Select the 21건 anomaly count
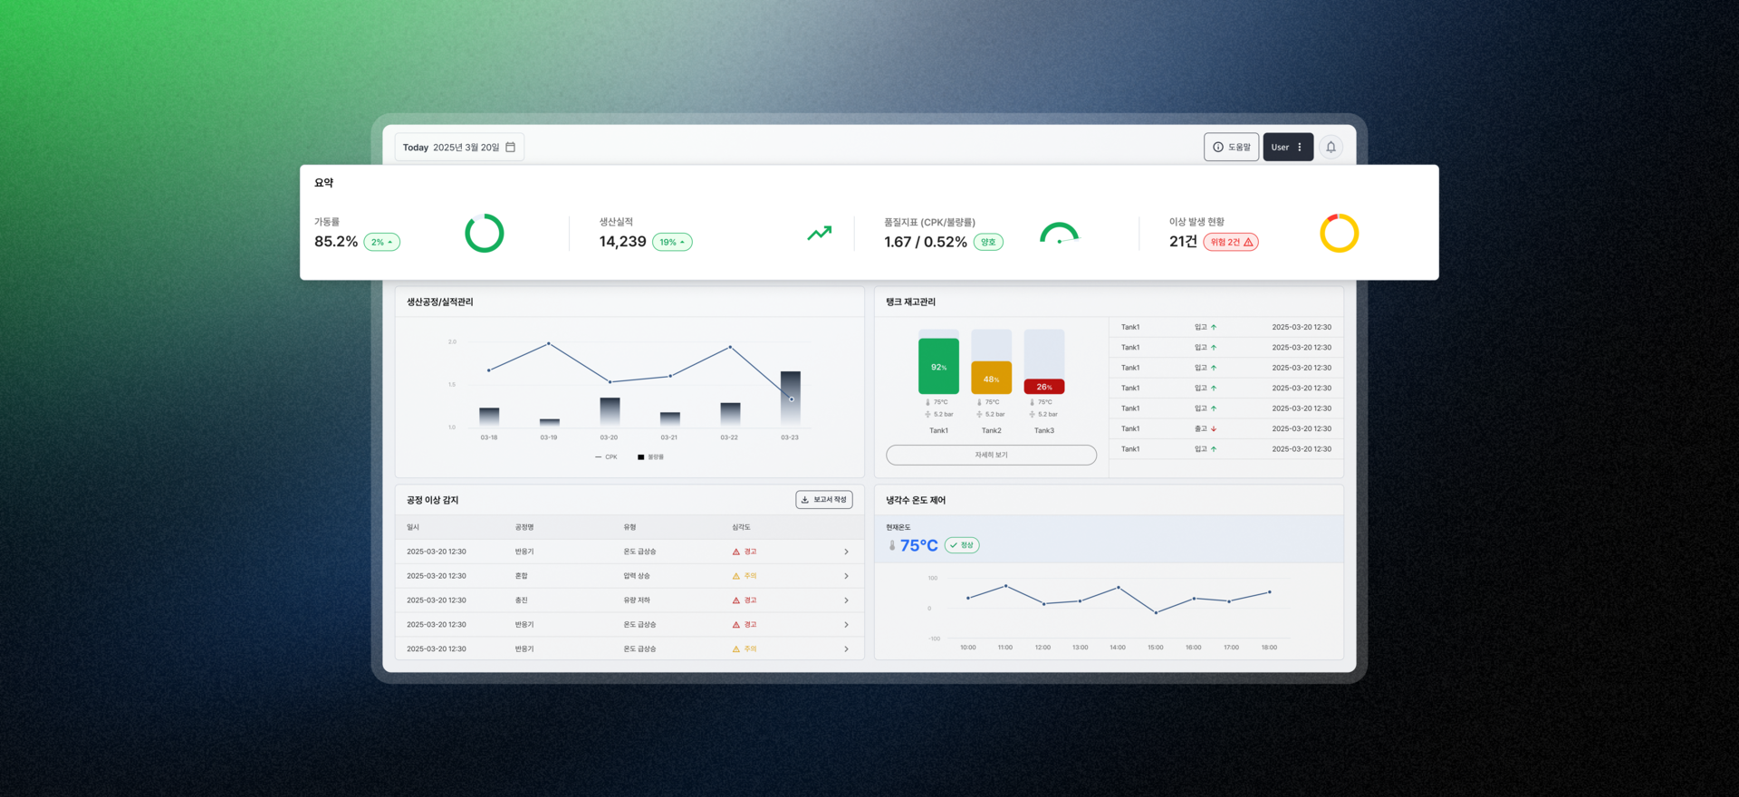Image resolution: width=1739 pixels, height=797 pixels. [x=1183, y=242]
